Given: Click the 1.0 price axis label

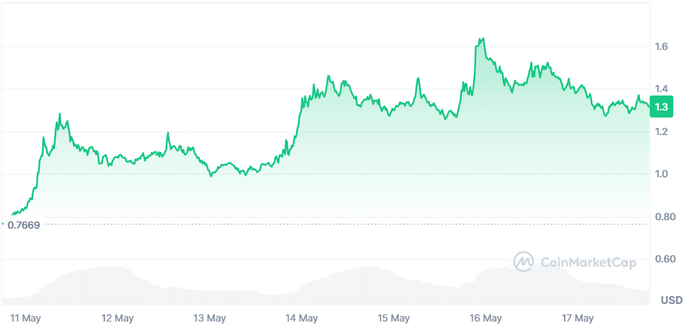Looking at the screenshot, I should click(660, 174).
